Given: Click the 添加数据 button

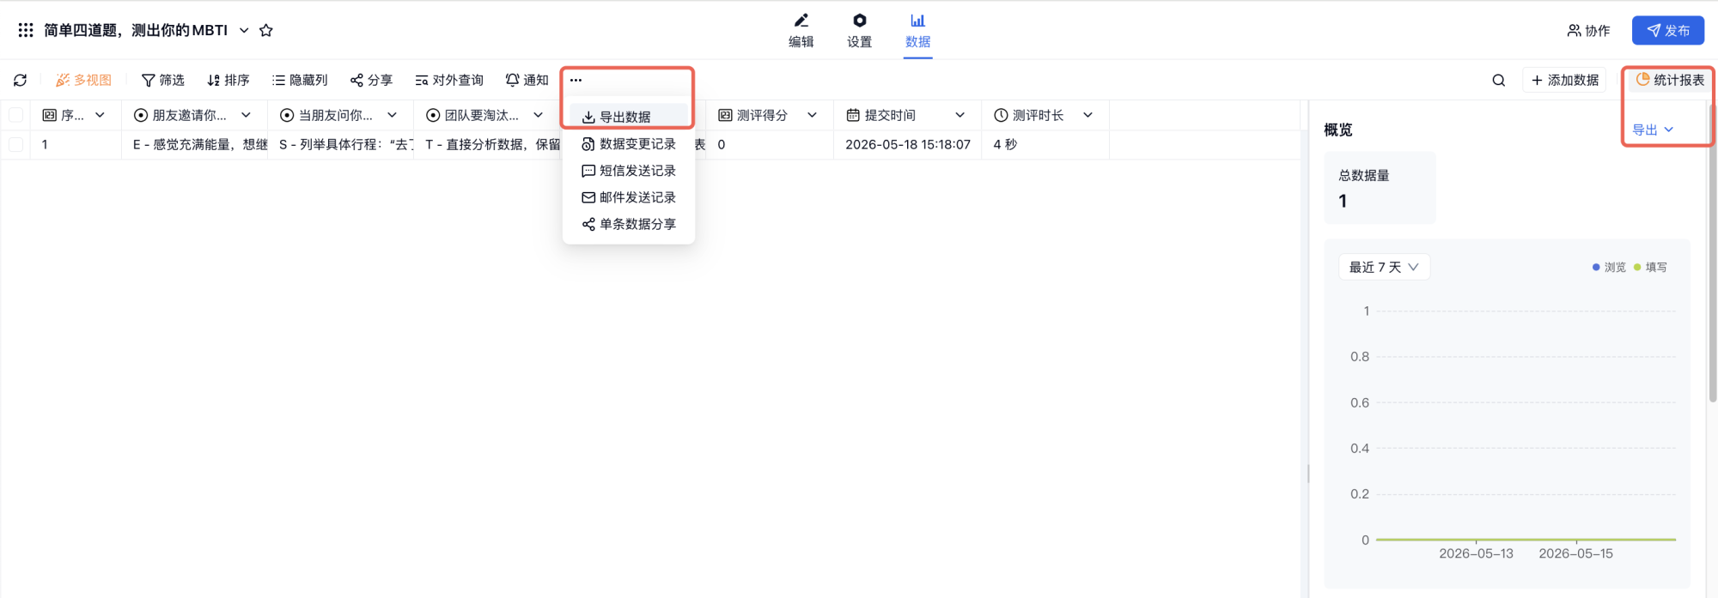Looking at the screenshot, I should [x=1565, y=80].
